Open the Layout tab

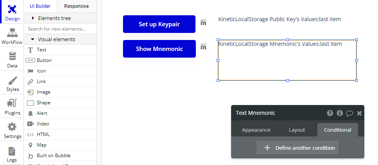coord(297,130)
